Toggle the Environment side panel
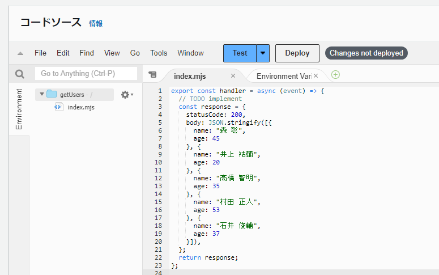The height and width of the screenshot is (275, 439). coord(19,109)
